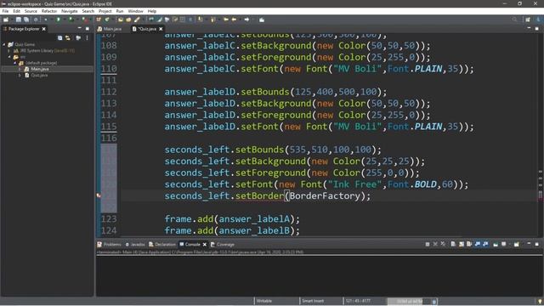The image size is (544, 306).
Task: Open the Window menu
Action: coord(135,11)
